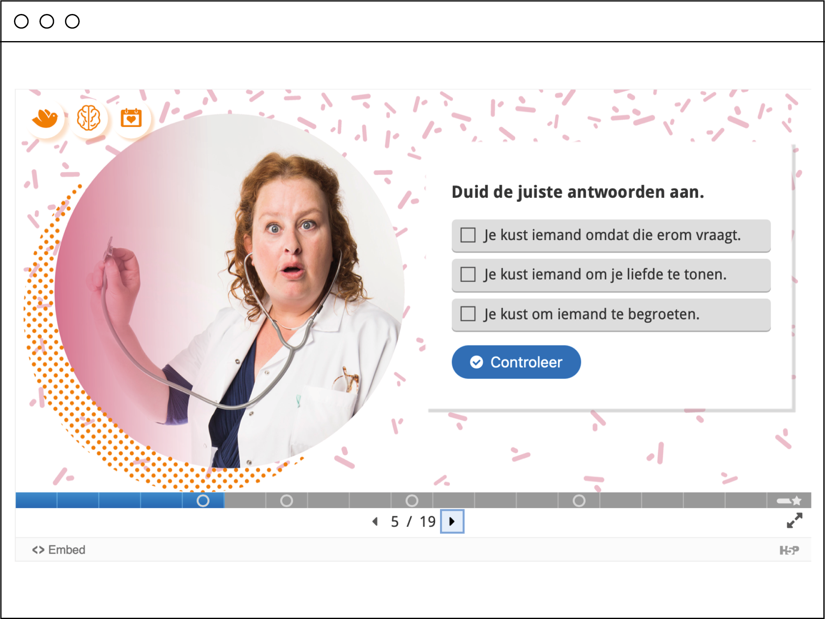Click the calendar heart icon

pyautogui.click(x=131, y=119)
